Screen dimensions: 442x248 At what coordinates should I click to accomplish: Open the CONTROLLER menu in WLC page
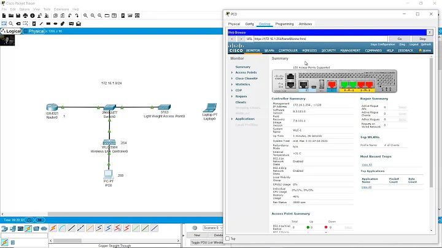[288, 50]
